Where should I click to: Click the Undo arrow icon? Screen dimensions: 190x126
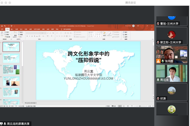[x=5, y=26]
